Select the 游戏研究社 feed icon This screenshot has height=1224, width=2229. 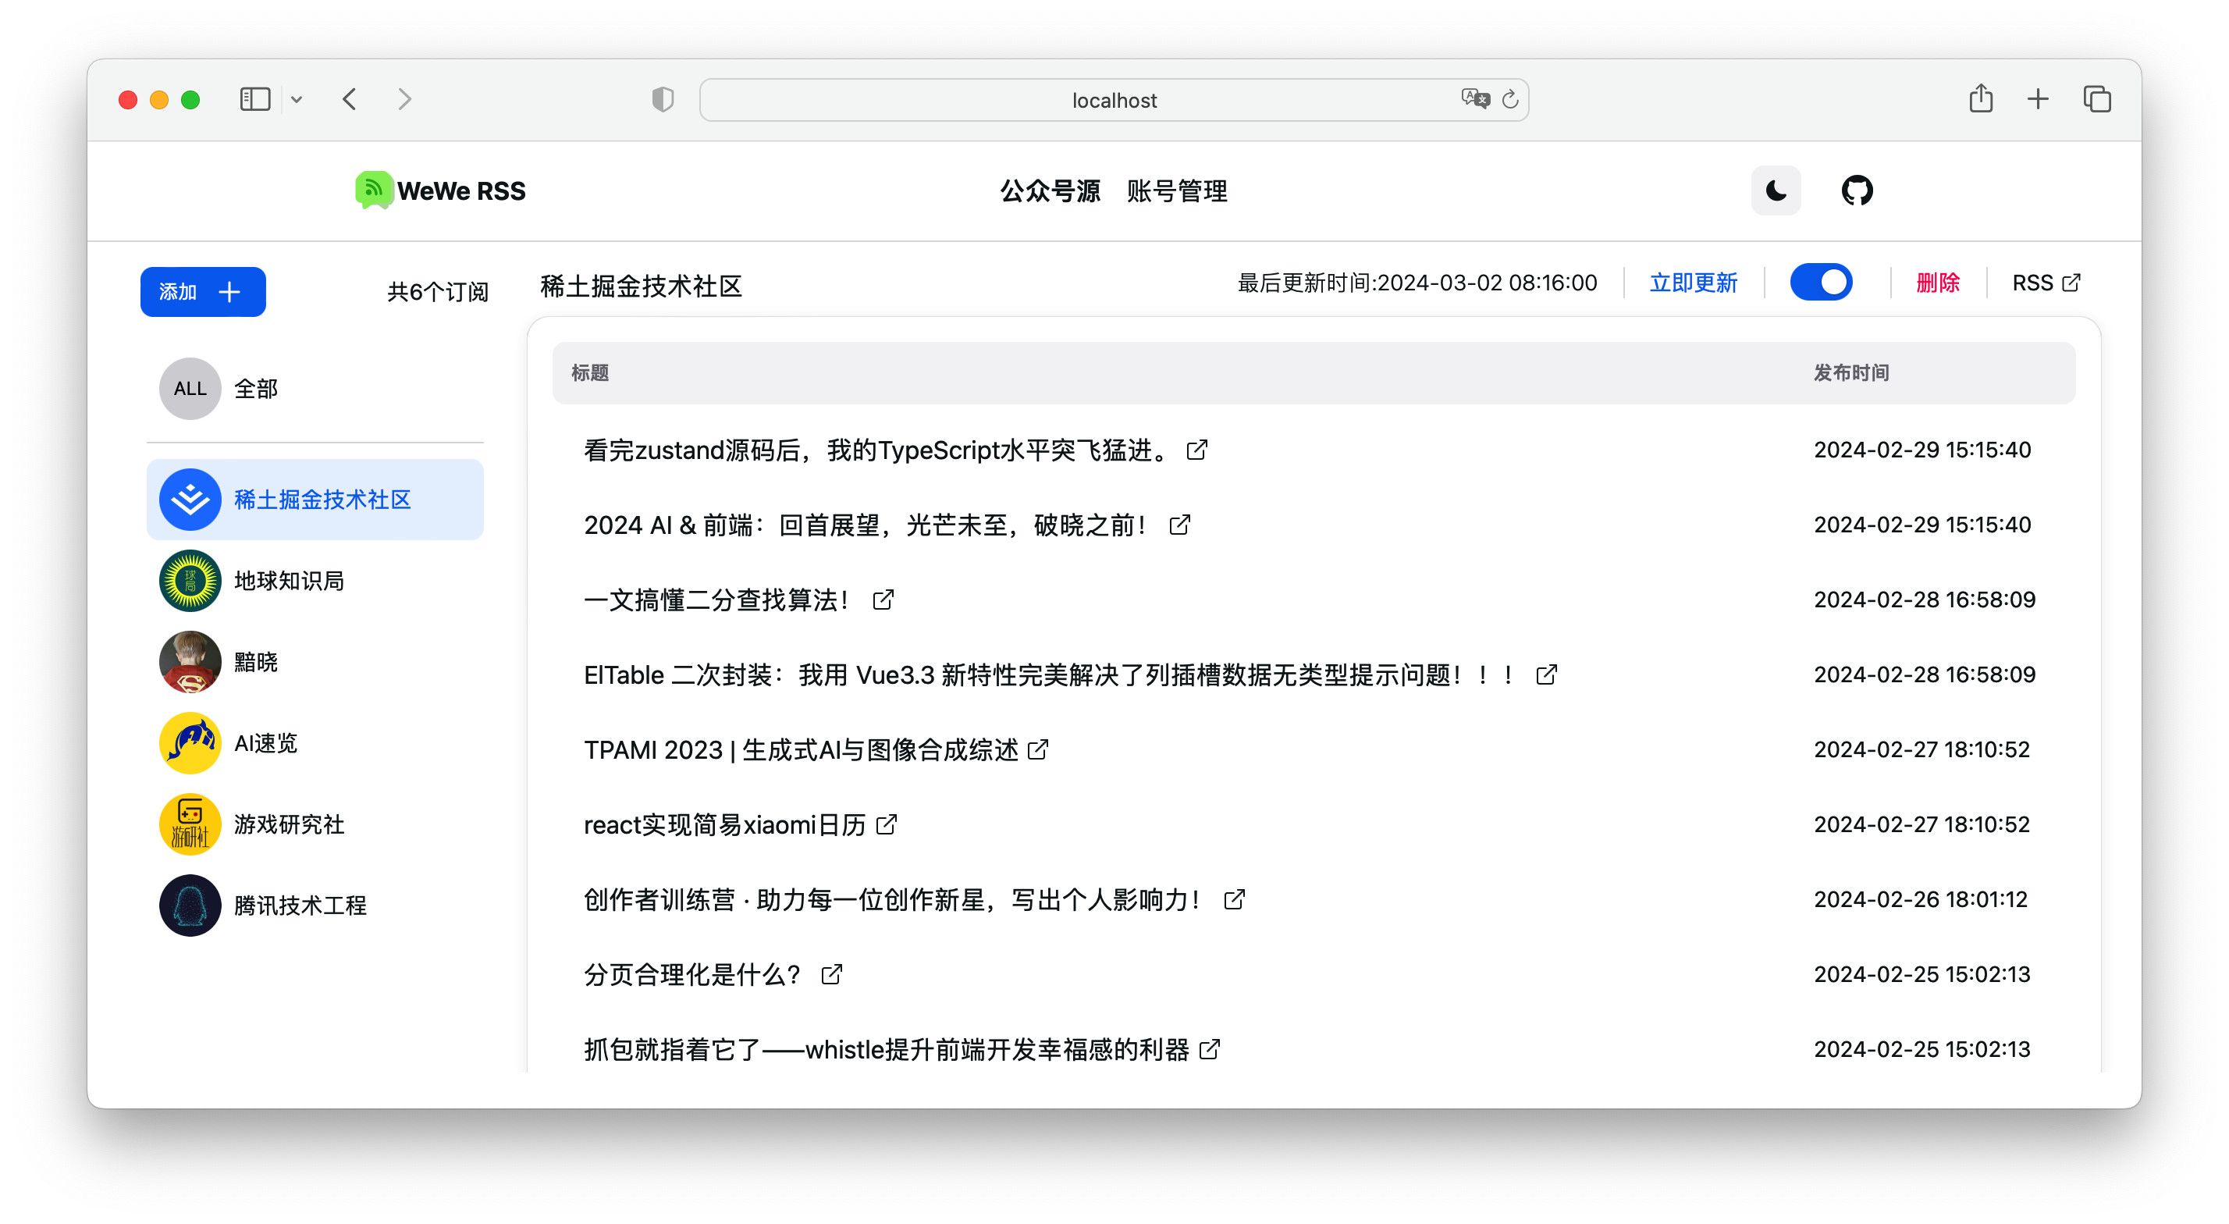point(190,824)
